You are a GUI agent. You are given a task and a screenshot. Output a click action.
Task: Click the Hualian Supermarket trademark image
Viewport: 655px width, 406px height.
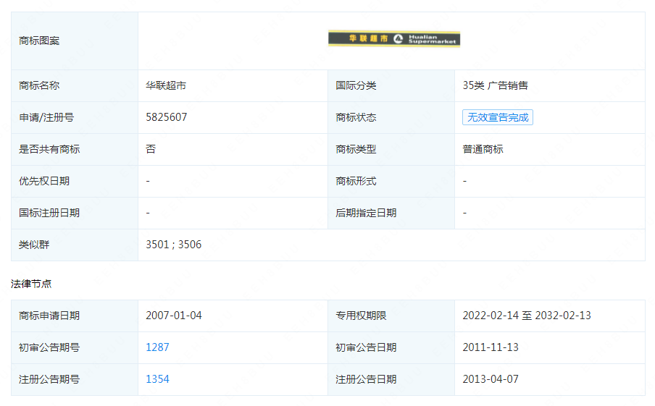(x=393, y=39)
